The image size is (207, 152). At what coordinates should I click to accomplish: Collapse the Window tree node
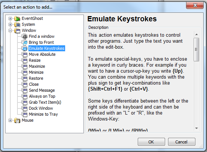10,30
